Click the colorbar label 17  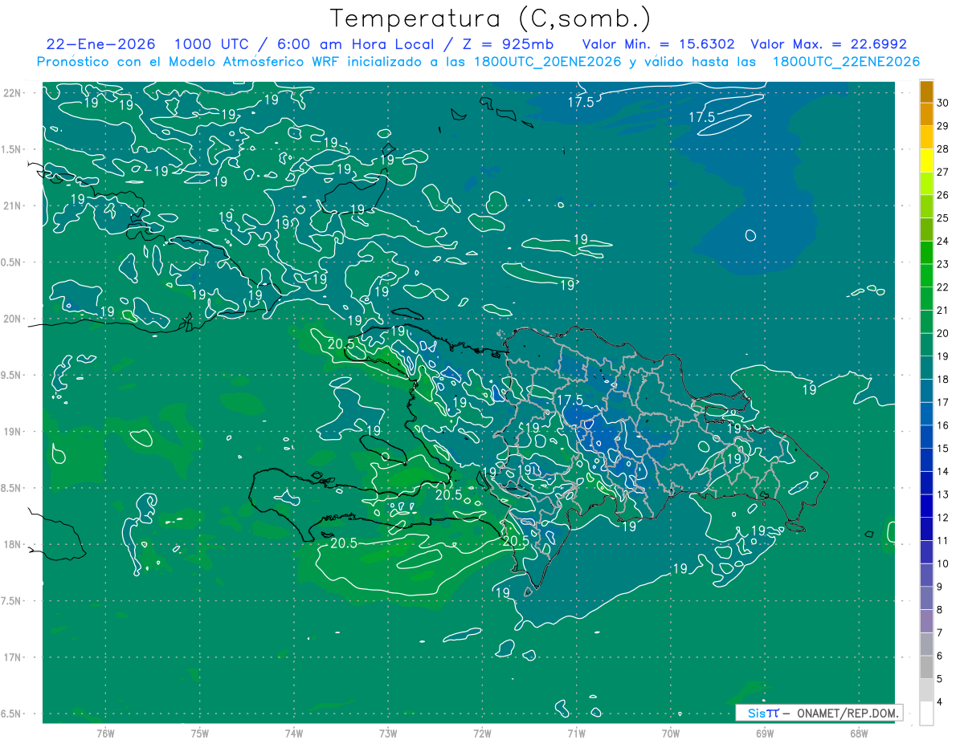pyautogui.click(x=943, y=402)
